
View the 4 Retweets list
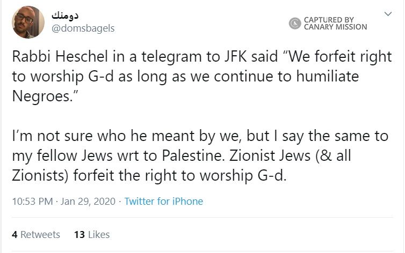tap(36, 234)
